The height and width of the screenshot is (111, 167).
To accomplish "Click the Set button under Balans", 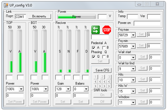I will [x=81, y=102].
